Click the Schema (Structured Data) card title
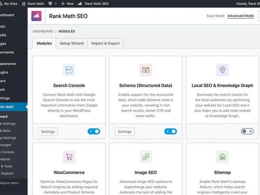Viewport: 260px width, 195px height. click(x=146, y=85)
